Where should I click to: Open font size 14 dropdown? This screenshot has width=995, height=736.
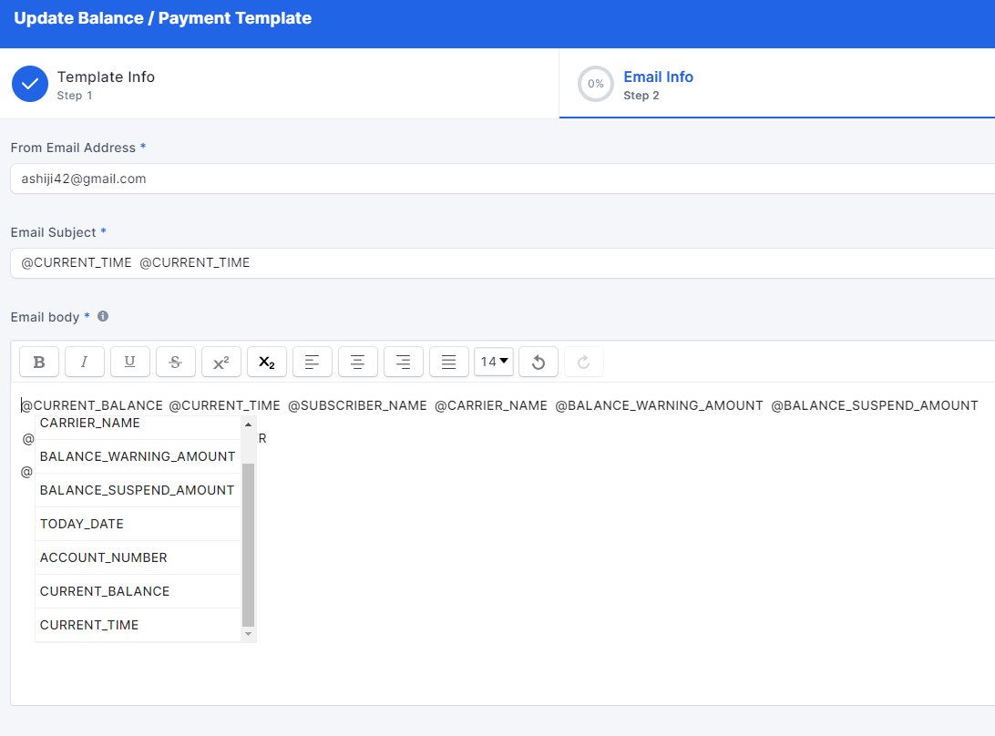(x=494, y=362)
